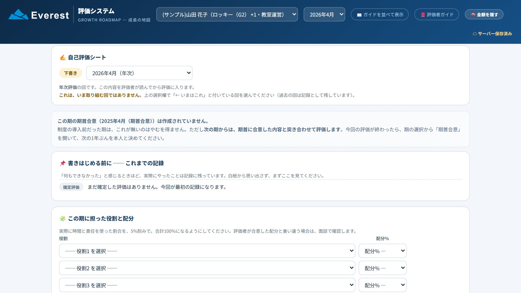Click the 下書き status badge
This screenshot has width=521, height=293.
pos(71,73)
